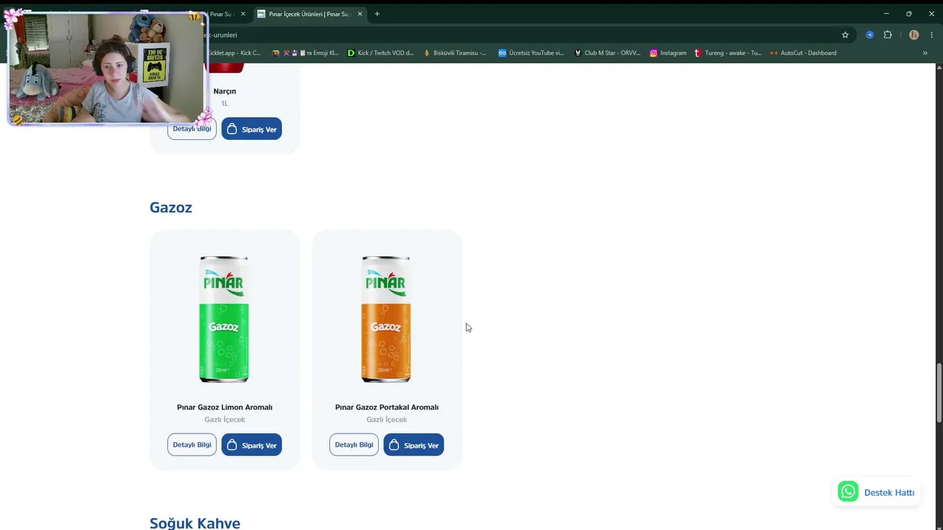
Task: Click the Narçın product name
Action: tap(225, 91)
